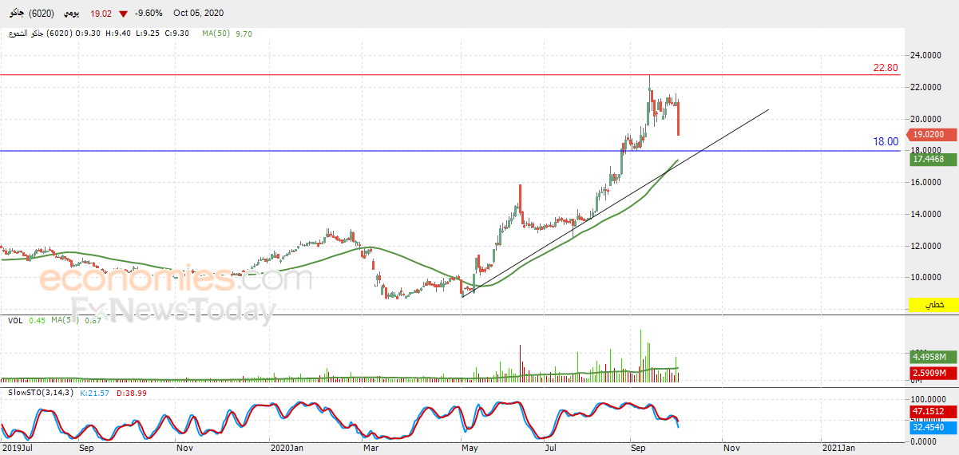Click the yellow خطي scale label
Screen dimensions: 959x455
pos(931,305)
